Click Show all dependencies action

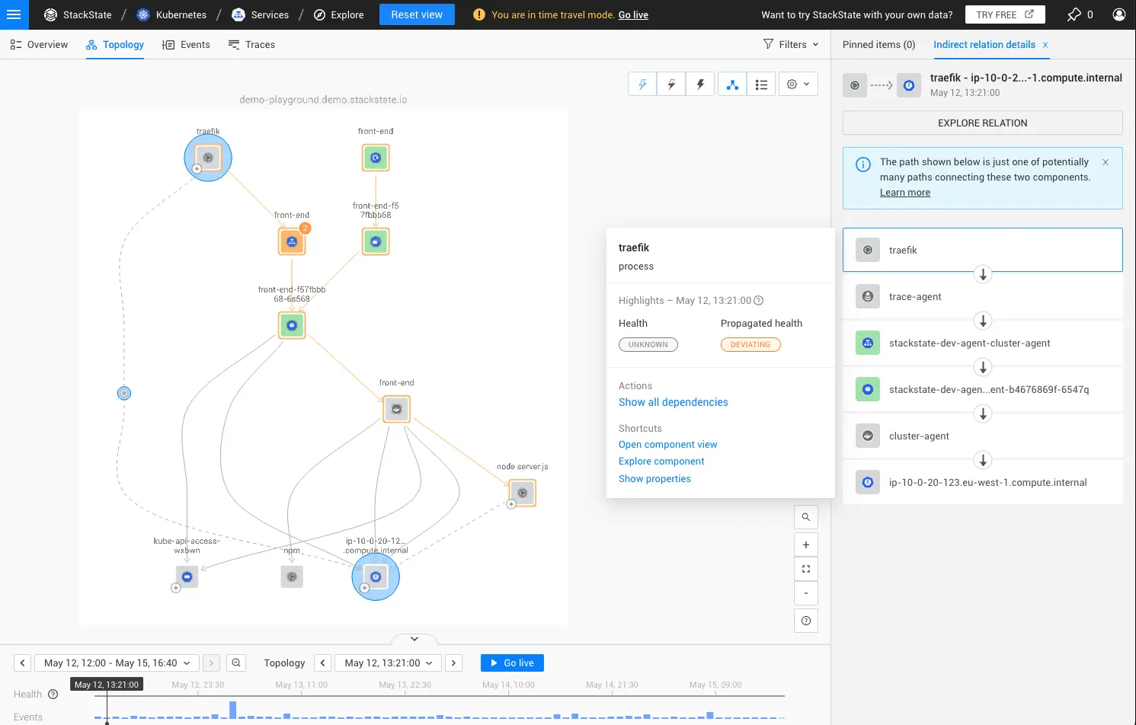673,402
